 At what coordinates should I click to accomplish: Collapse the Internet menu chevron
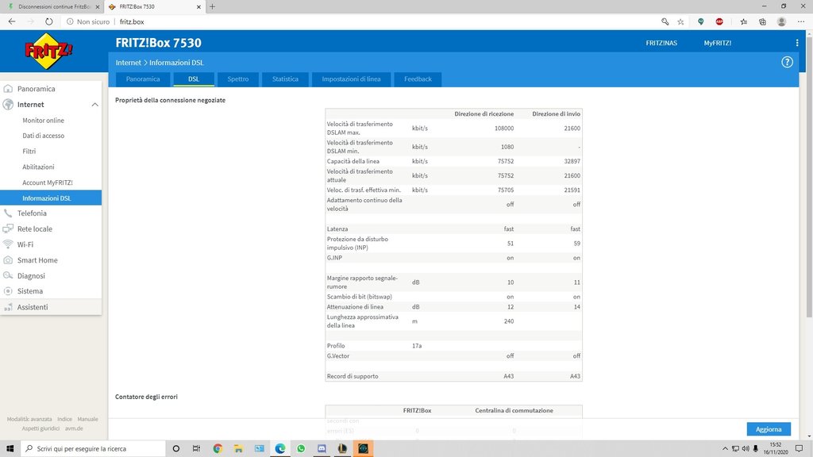95,105
